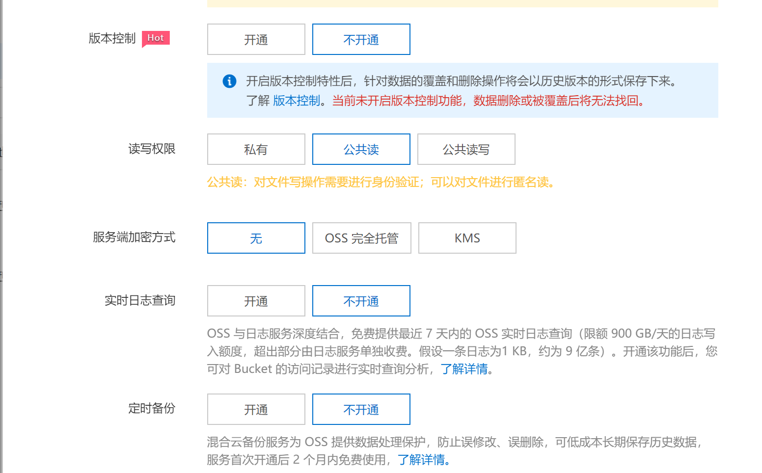762x473 pixels.
Task: Set read/write permission to 公共读写
Action: click(x=466, y=149)
